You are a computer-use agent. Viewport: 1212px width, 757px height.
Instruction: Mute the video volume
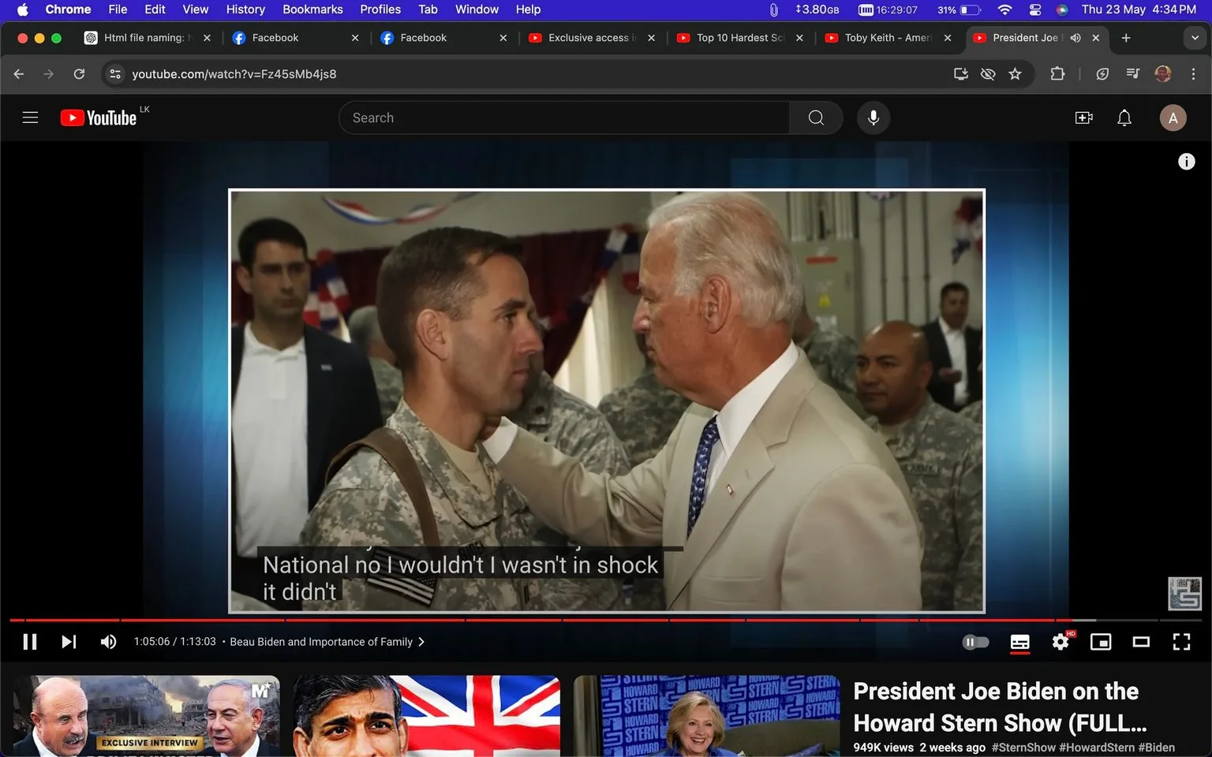pos(108,641)
